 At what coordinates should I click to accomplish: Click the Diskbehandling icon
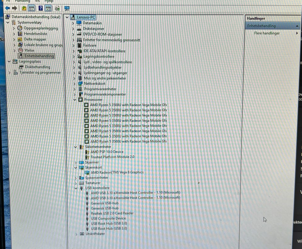click(21, 67)
